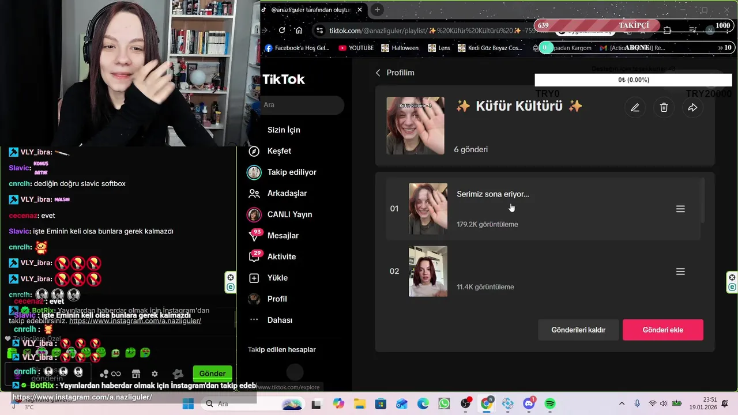Click the 'Serimiz sona eriyor...' title
The height and width of the screenshot is (415, 738).
point(493,194)
